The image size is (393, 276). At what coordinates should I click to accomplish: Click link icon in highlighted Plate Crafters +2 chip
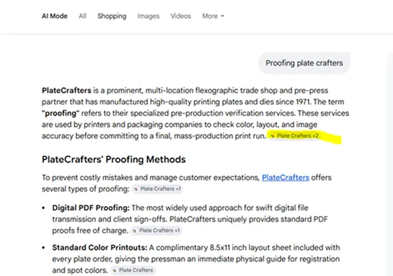coord(273,136)
